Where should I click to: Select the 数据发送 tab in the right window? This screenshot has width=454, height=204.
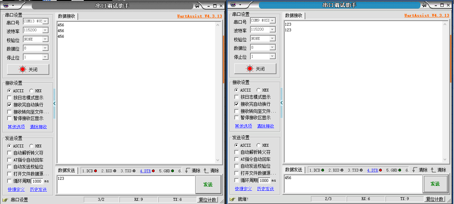coord(294,169)
